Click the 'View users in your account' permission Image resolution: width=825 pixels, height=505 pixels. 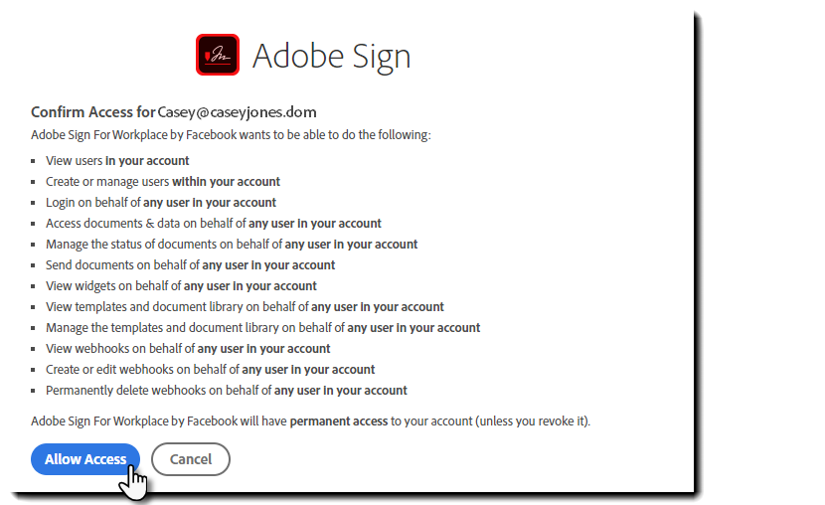coord(117,161)
